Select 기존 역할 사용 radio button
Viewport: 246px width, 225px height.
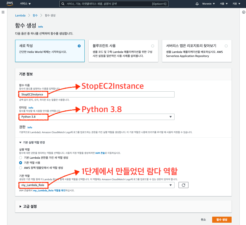[x=20, y=163]
